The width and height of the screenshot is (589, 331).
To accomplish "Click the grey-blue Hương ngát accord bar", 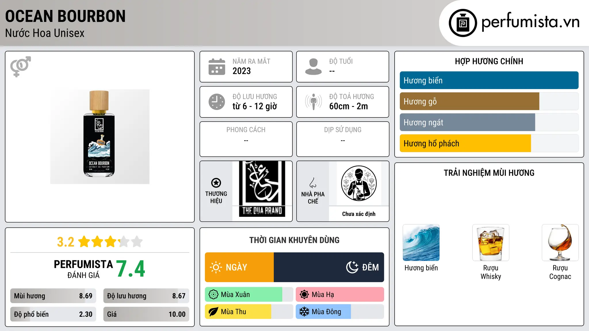I will [467, 122].
